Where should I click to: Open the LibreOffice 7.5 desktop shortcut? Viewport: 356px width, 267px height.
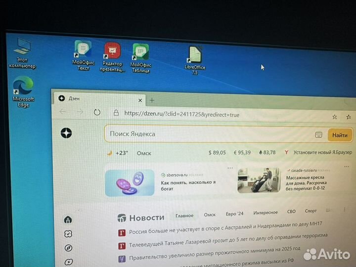click(x=195, y=60)
